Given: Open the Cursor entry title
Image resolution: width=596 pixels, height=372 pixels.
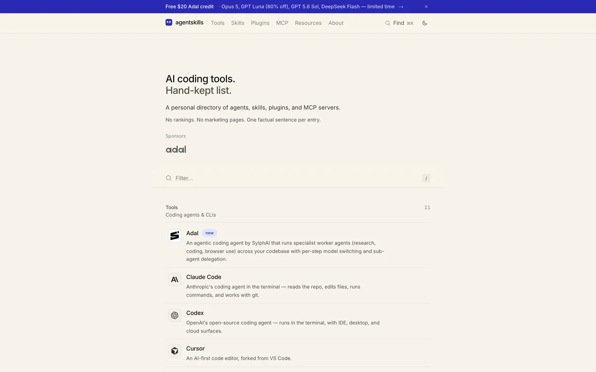Looking at the screenshot, I should [x=195, y=348].
